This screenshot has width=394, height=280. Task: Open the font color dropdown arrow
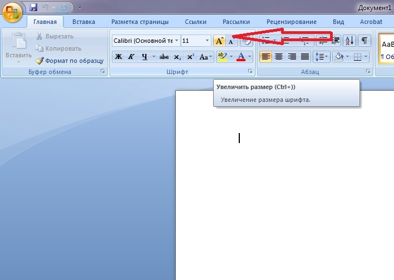(249, 57)
